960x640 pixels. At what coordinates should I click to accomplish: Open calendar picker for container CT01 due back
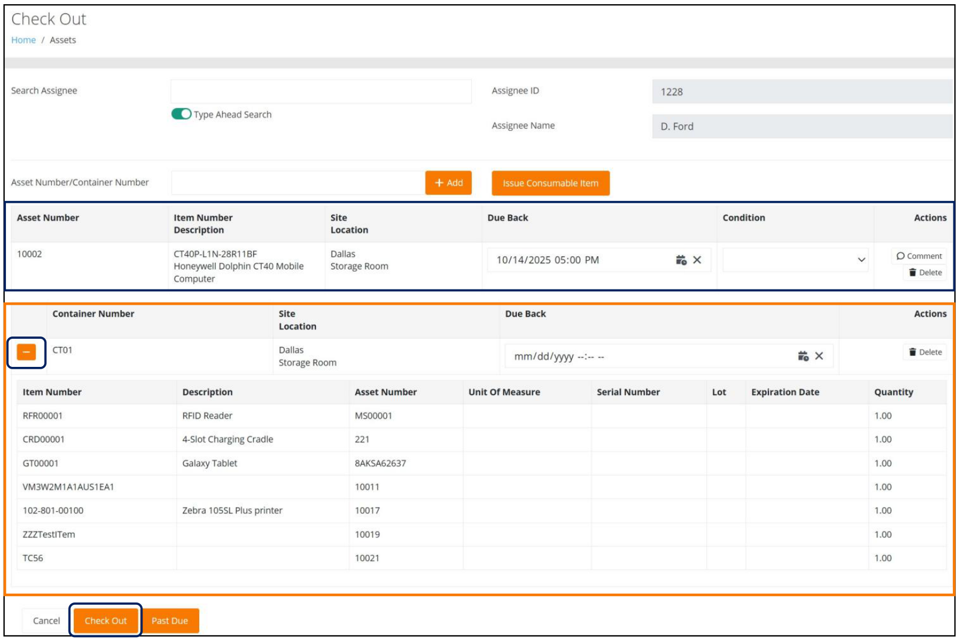point(803,356)
